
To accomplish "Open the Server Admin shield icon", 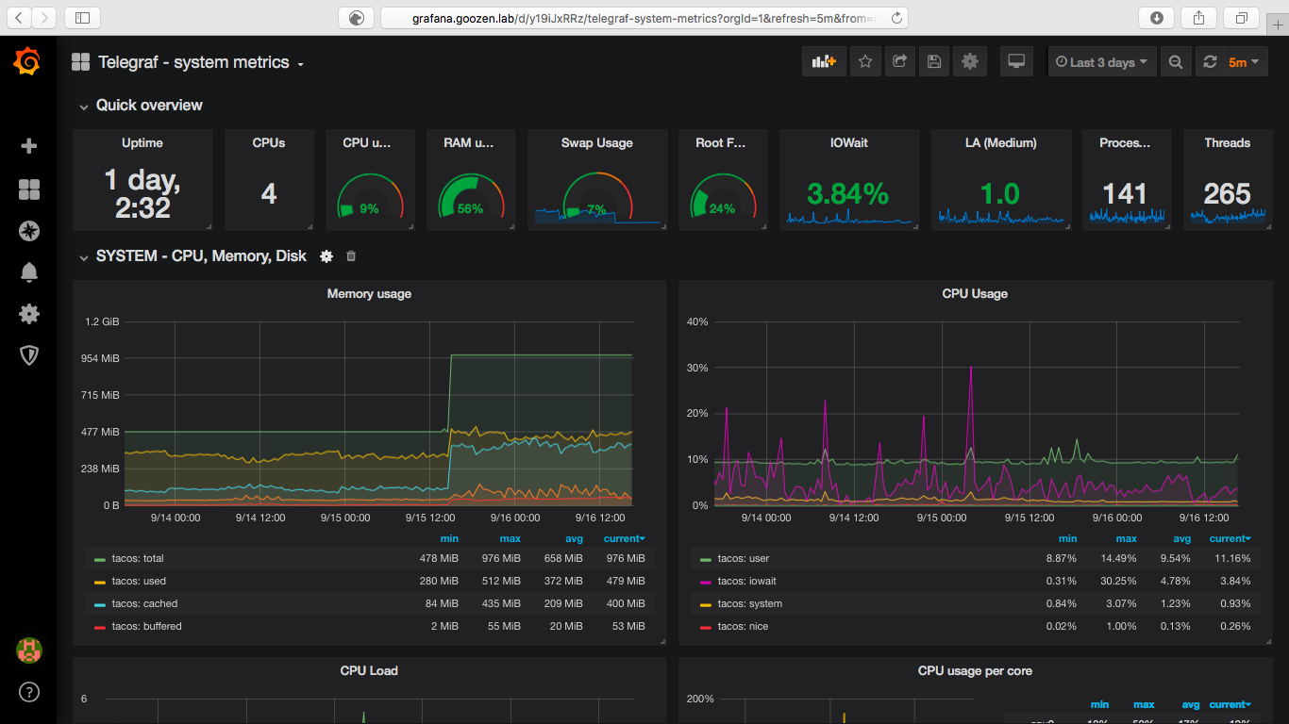I will pyautogui.click(x=28, y=354).
